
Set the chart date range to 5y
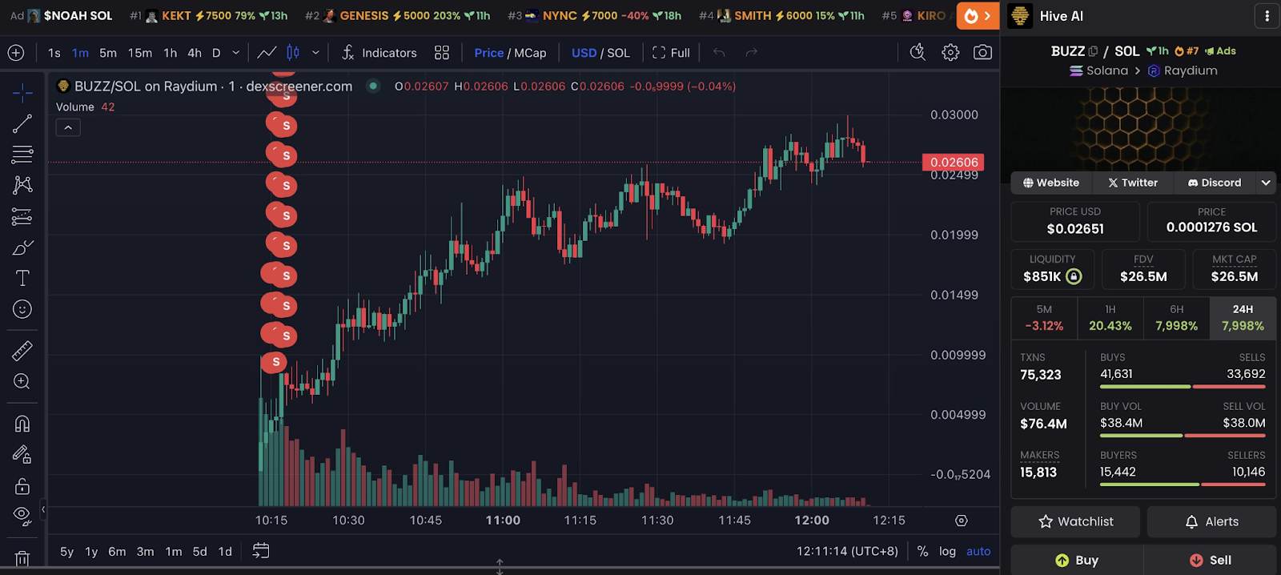click(67, 552)
